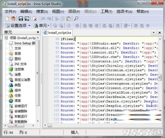The height and width of the screenshot is (138, 165).
Task: Click the Copy icon in the toolbar
Action: pyautogui.click(x=62, y=19)
